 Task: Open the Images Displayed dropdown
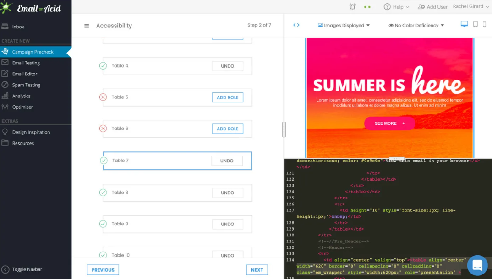[344, 25]
